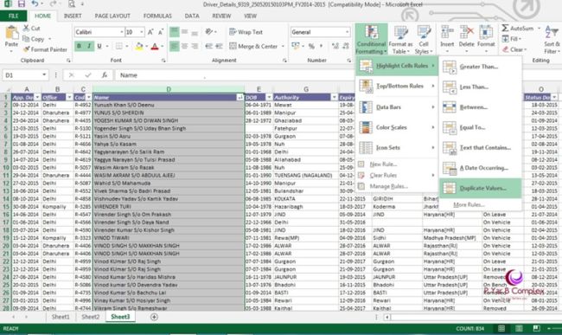The height and width of the screenshot is (335, 562).
Task: Click the Insert cells icon
Action: (447, 32)
